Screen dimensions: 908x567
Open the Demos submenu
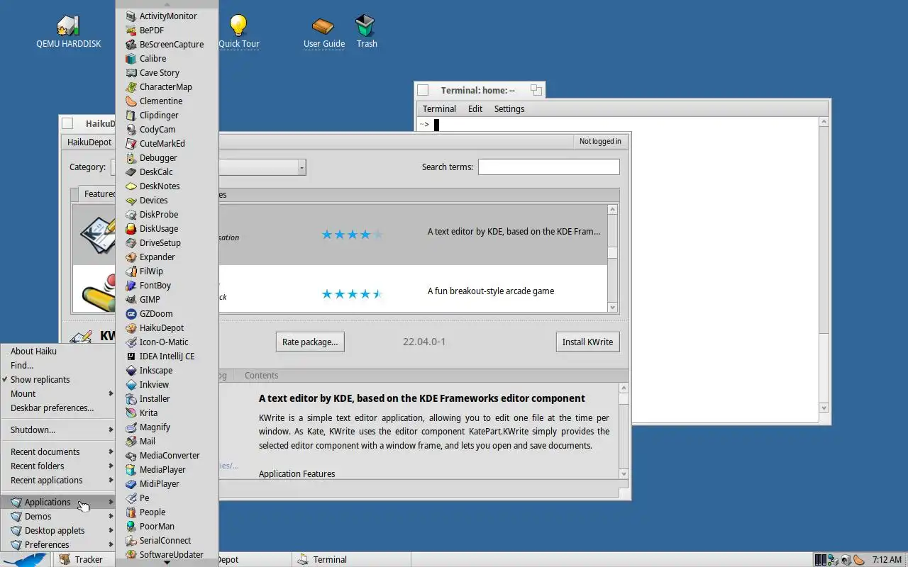point(58,516)
